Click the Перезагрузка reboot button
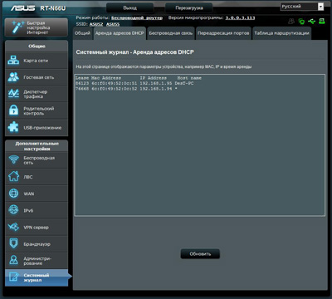 click(189, 7)
